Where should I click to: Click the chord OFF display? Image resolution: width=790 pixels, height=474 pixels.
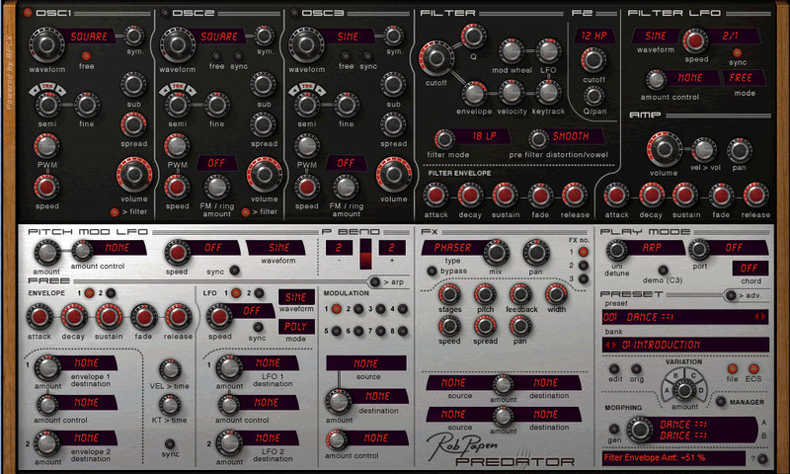750,268
